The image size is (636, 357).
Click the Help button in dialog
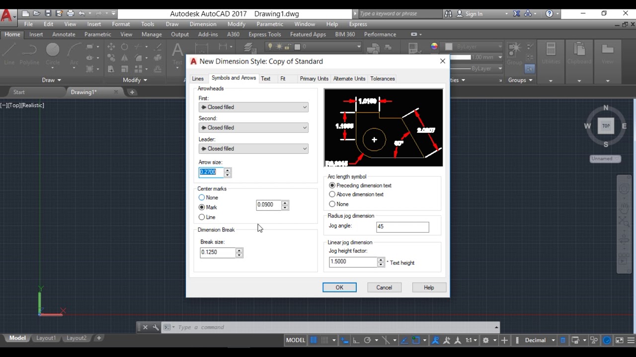(x=429, y=288)
